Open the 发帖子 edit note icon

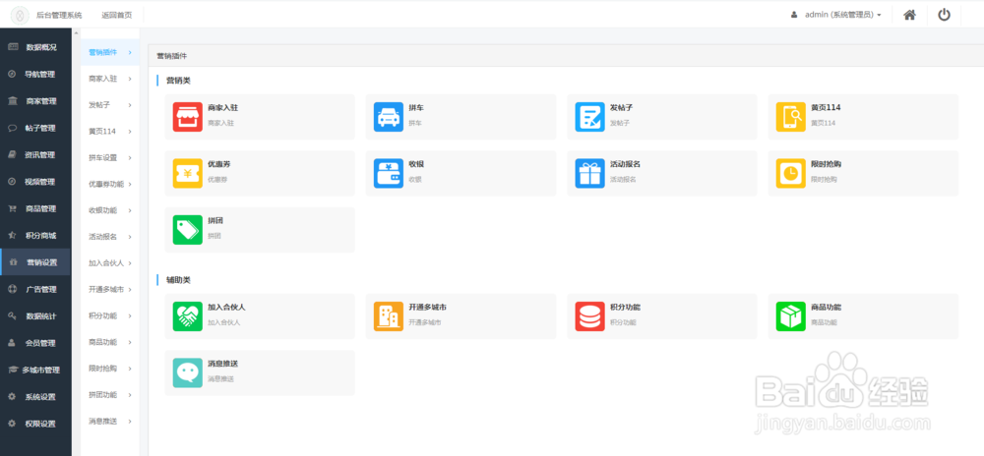(589, 117)
